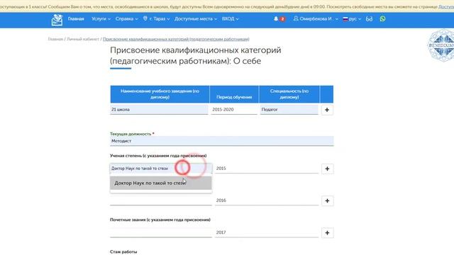Click the Почетные звания text field
The image size is (454, 255).
pyautogui.click(x=161, y=232)
